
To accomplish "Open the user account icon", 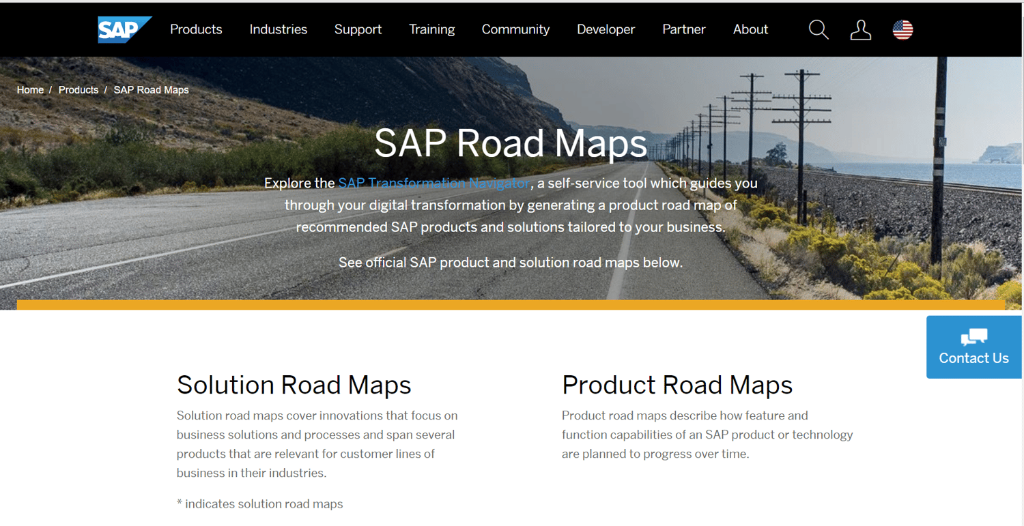I will 860,29.
